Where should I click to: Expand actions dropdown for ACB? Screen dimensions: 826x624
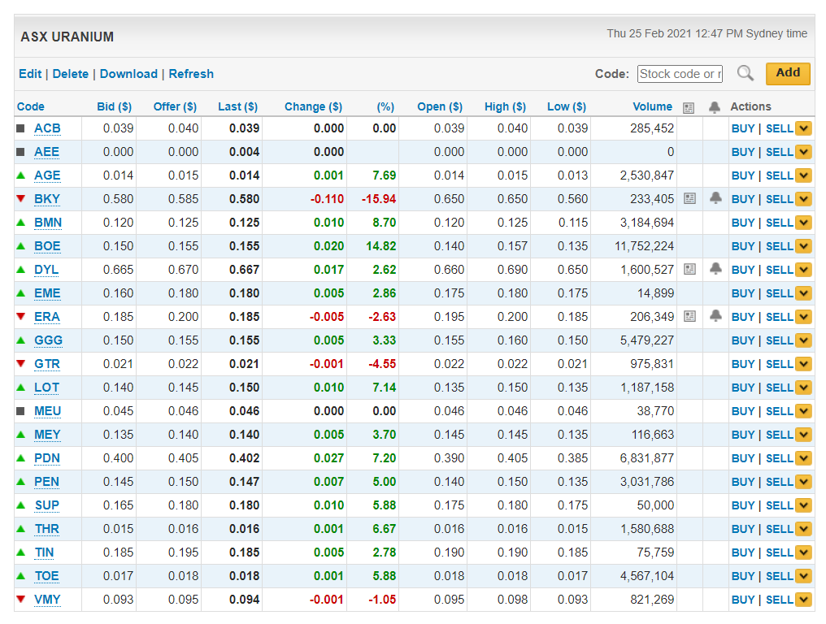point(803,128)
